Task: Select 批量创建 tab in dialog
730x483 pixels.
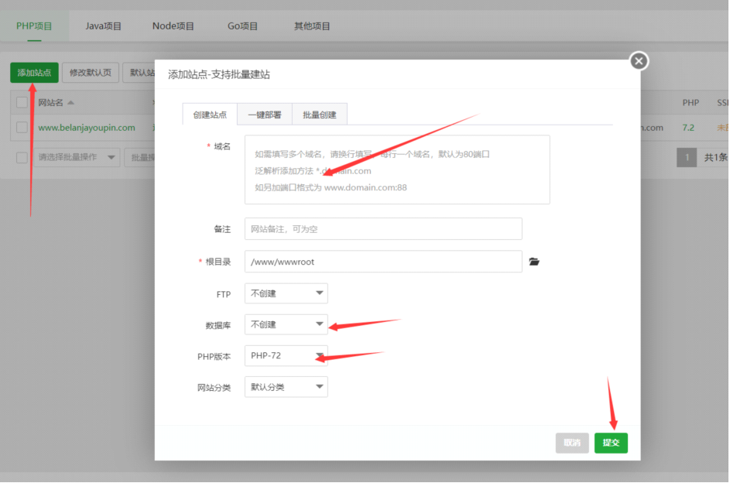Action: coord(320,115)
